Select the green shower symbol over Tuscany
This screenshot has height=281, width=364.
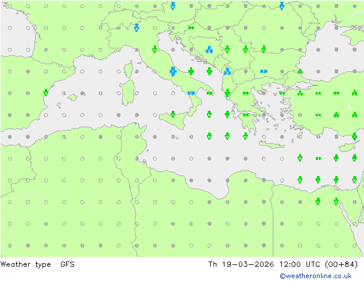(x=154, y=49)
